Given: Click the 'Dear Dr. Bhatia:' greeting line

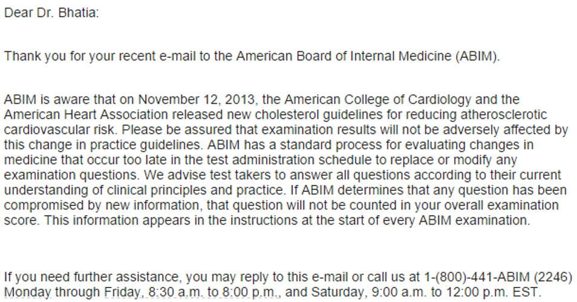Looking at the screenshot, I should pyautogui.click(x=51, y=13).
